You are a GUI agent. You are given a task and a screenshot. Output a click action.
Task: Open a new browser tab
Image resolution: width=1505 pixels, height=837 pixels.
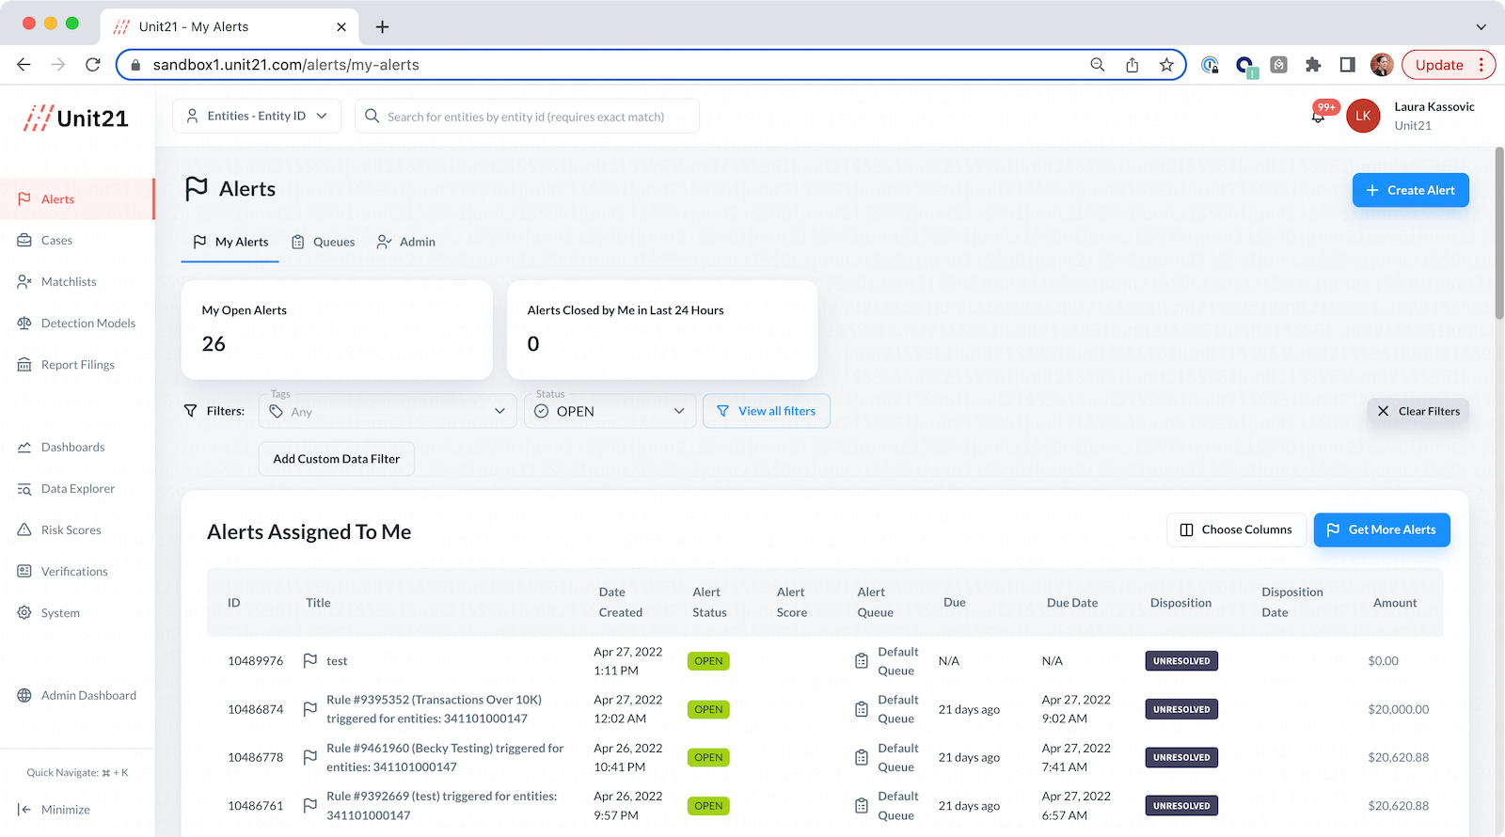382,26
